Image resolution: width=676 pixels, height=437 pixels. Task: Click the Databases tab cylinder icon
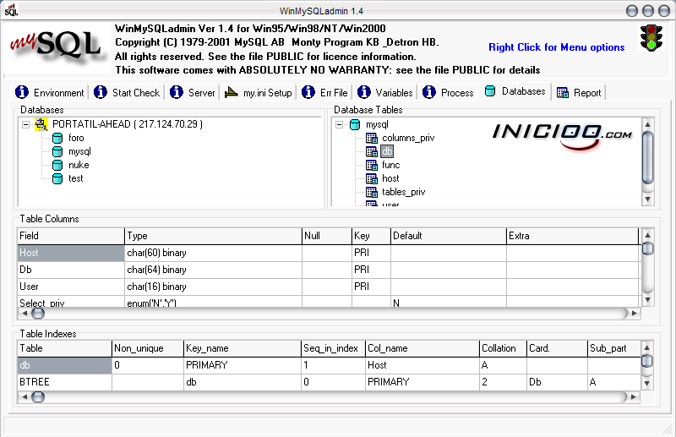pyautogui.click(x=490, y=91)
